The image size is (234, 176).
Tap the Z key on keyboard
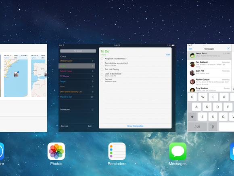[203, 117]
